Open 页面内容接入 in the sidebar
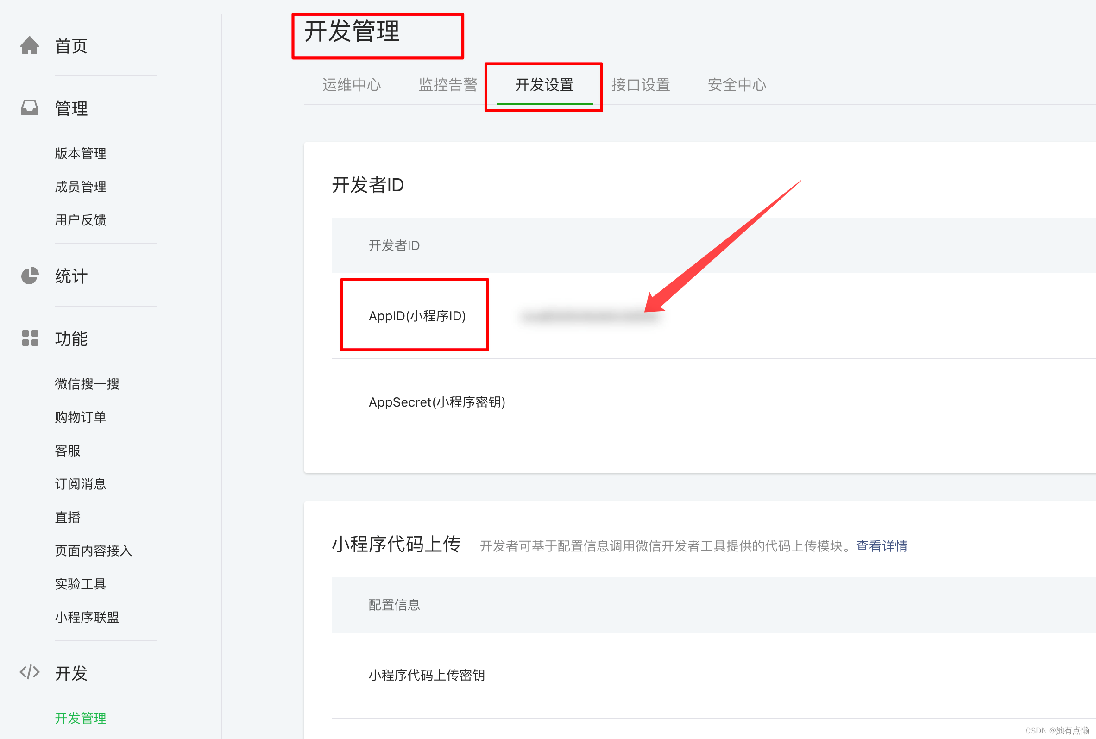 93,551
